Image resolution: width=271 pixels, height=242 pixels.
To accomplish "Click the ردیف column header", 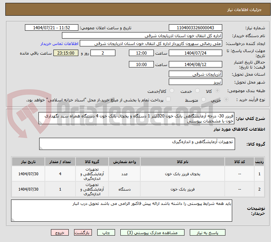I will (259, 162).
